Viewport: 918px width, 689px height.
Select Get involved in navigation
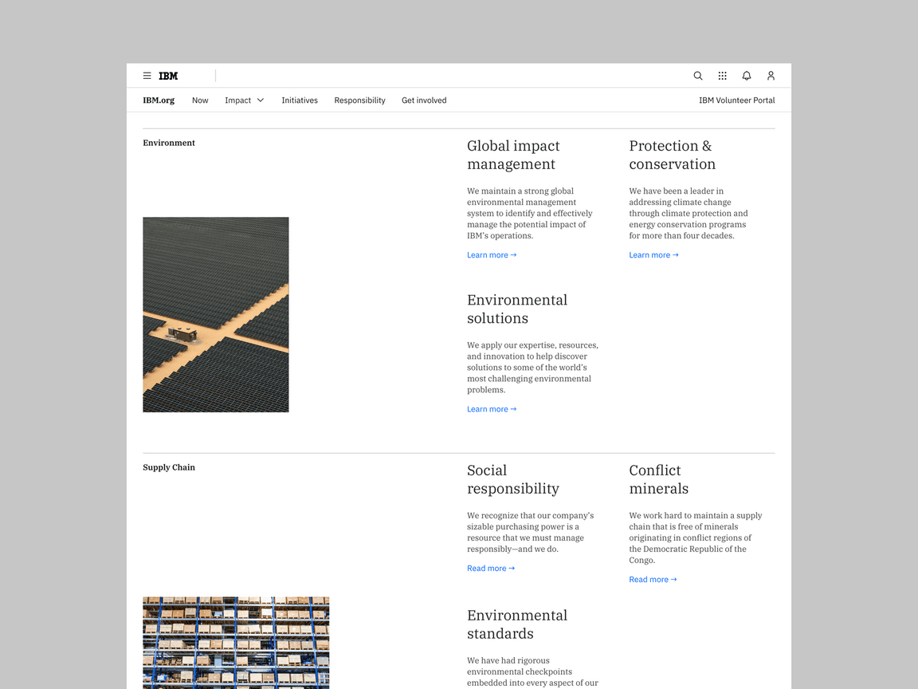(424, 100)
